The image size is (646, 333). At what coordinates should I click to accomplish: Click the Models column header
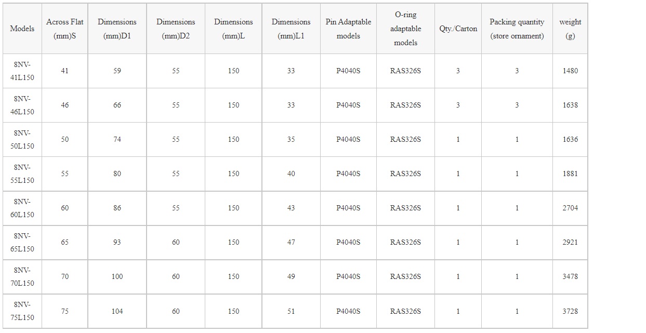point(22,29)
